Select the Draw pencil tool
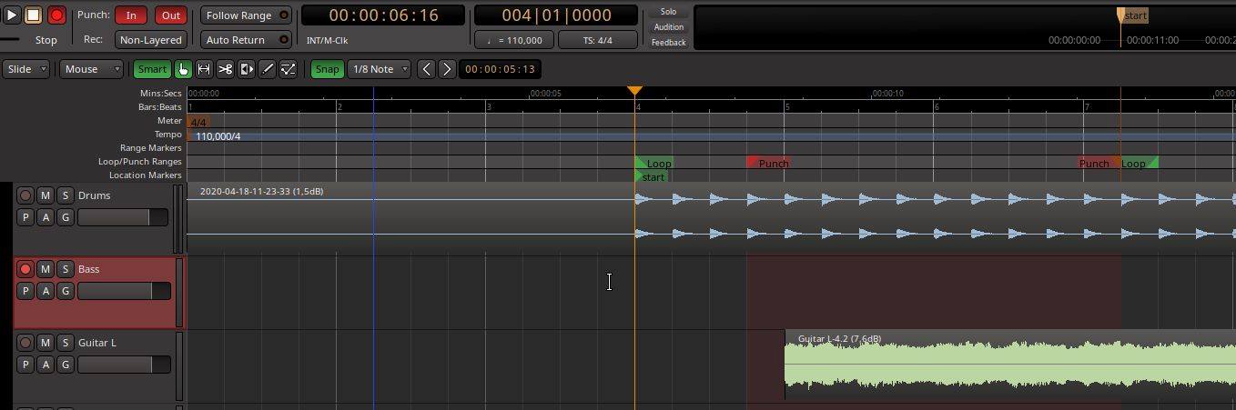Viewport: 1236px width, 410px height. 267,69
